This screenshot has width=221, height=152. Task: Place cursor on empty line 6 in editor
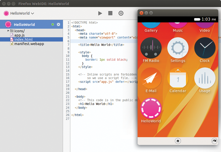[104, 41]
